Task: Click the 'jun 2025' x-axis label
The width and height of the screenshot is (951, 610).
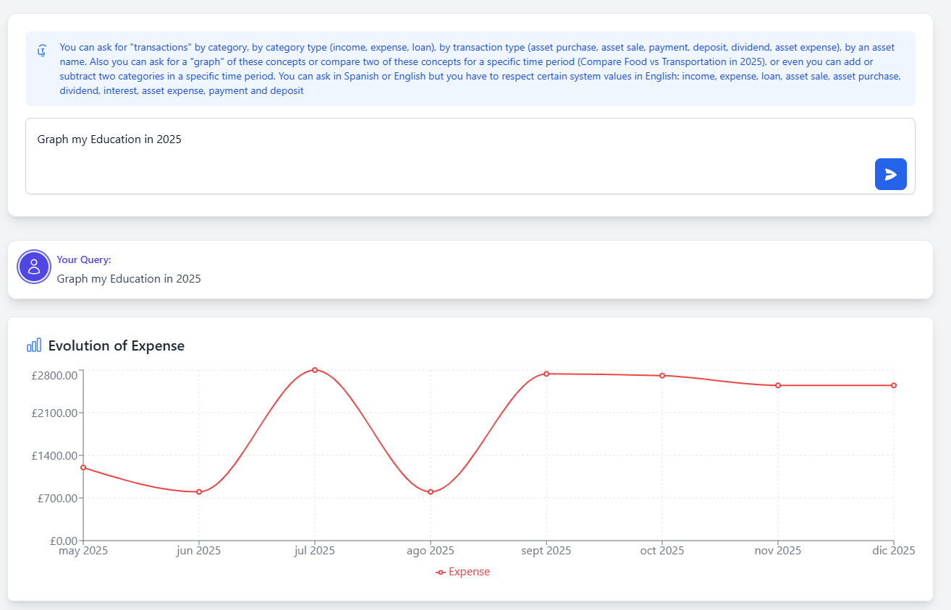Action: 199,551
